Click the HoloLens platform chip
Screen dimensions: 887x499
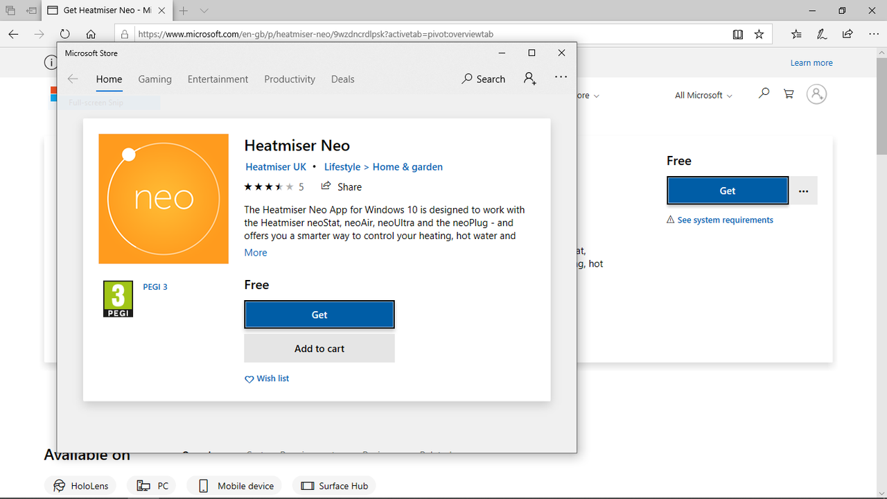(80, 486)
